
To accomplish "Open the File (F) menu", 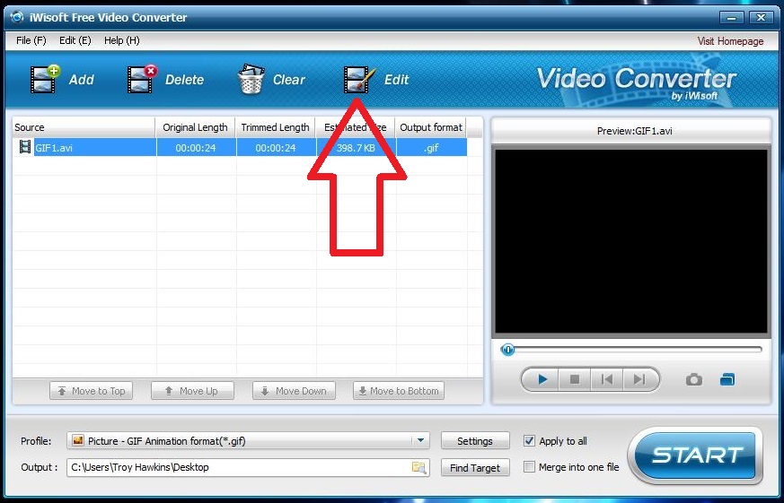I will (x=31, y=40).
